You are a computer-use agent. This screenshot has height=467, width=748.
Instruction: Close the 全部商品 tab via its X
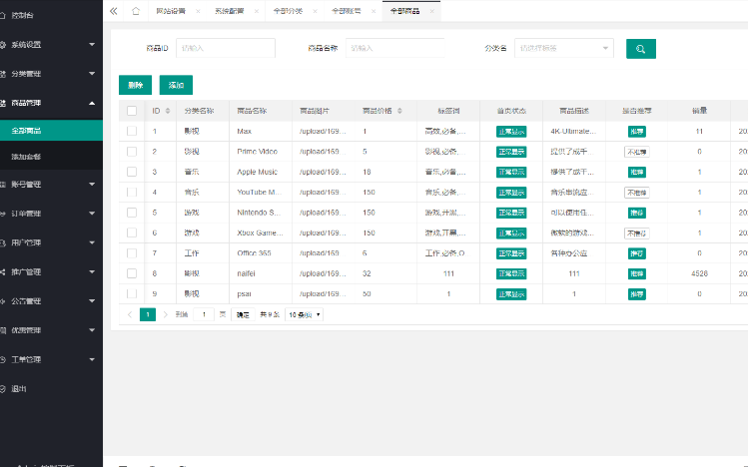[430, 11]
